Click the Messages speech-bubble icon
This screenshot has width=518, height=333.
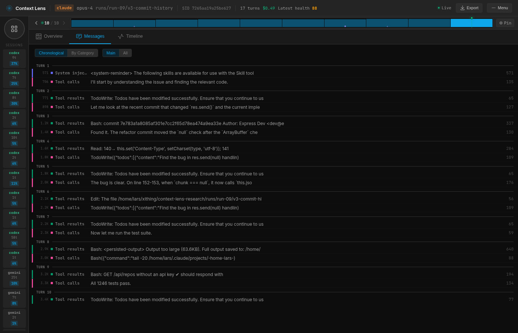tap(79, 36)
